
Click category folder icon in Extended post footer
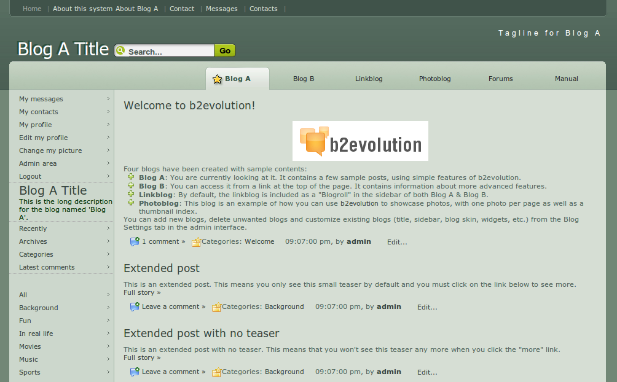click(216, 307)
